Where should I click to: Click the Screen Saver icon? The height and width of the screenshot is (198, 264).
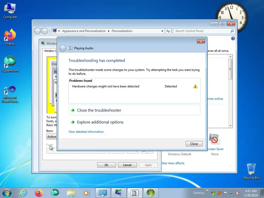pyautogui.click(x=214, y=139)
